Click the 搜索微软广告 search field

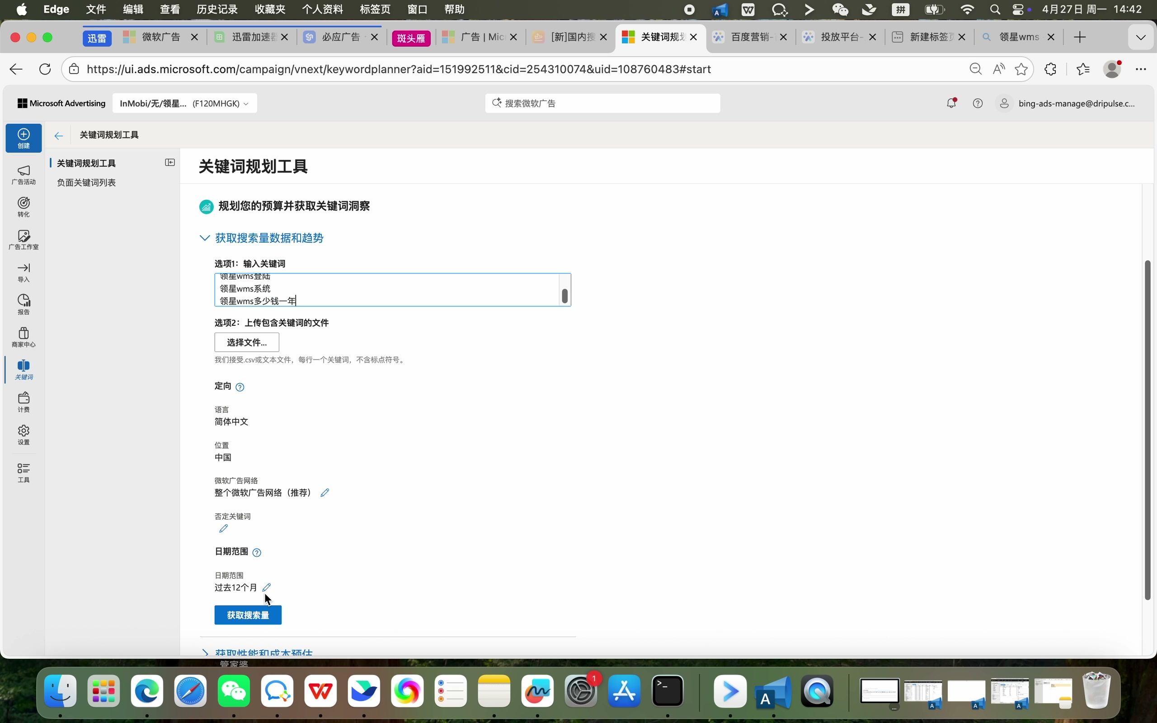[602, 103]
